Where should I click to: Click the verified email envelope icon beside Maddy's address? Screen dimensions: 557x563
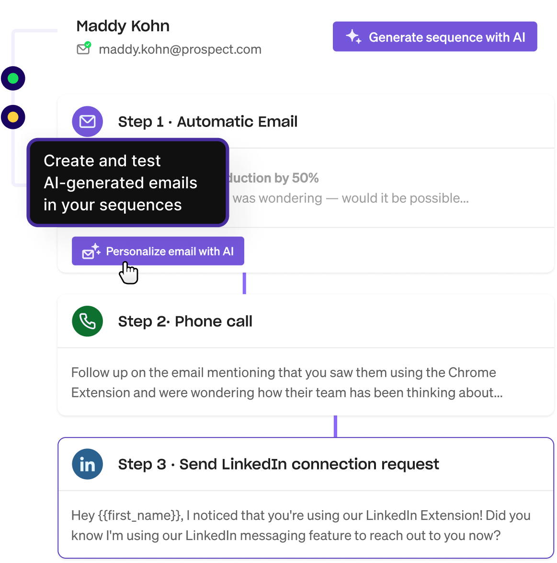(83, 48)
